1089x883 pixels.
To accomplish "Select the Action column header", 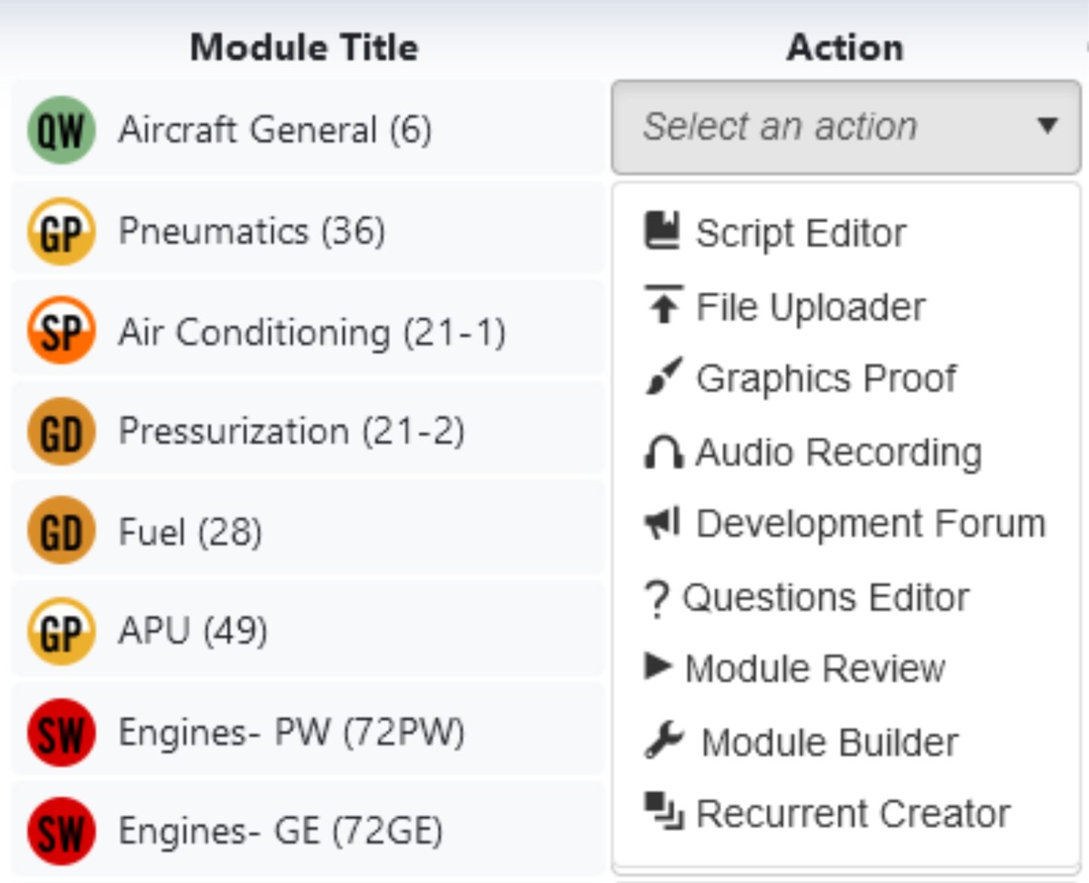I will click(845, 47).
